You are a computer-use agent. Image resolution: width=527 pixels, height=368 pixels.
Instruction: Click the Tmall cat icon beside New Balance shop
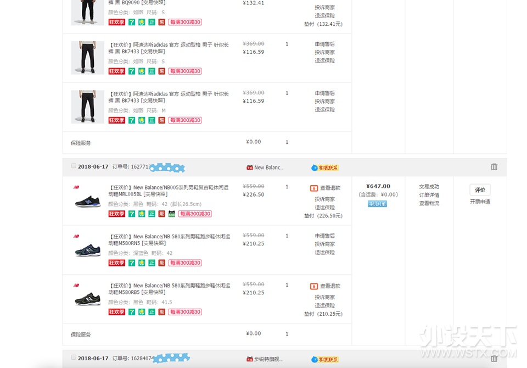point(249,168)
